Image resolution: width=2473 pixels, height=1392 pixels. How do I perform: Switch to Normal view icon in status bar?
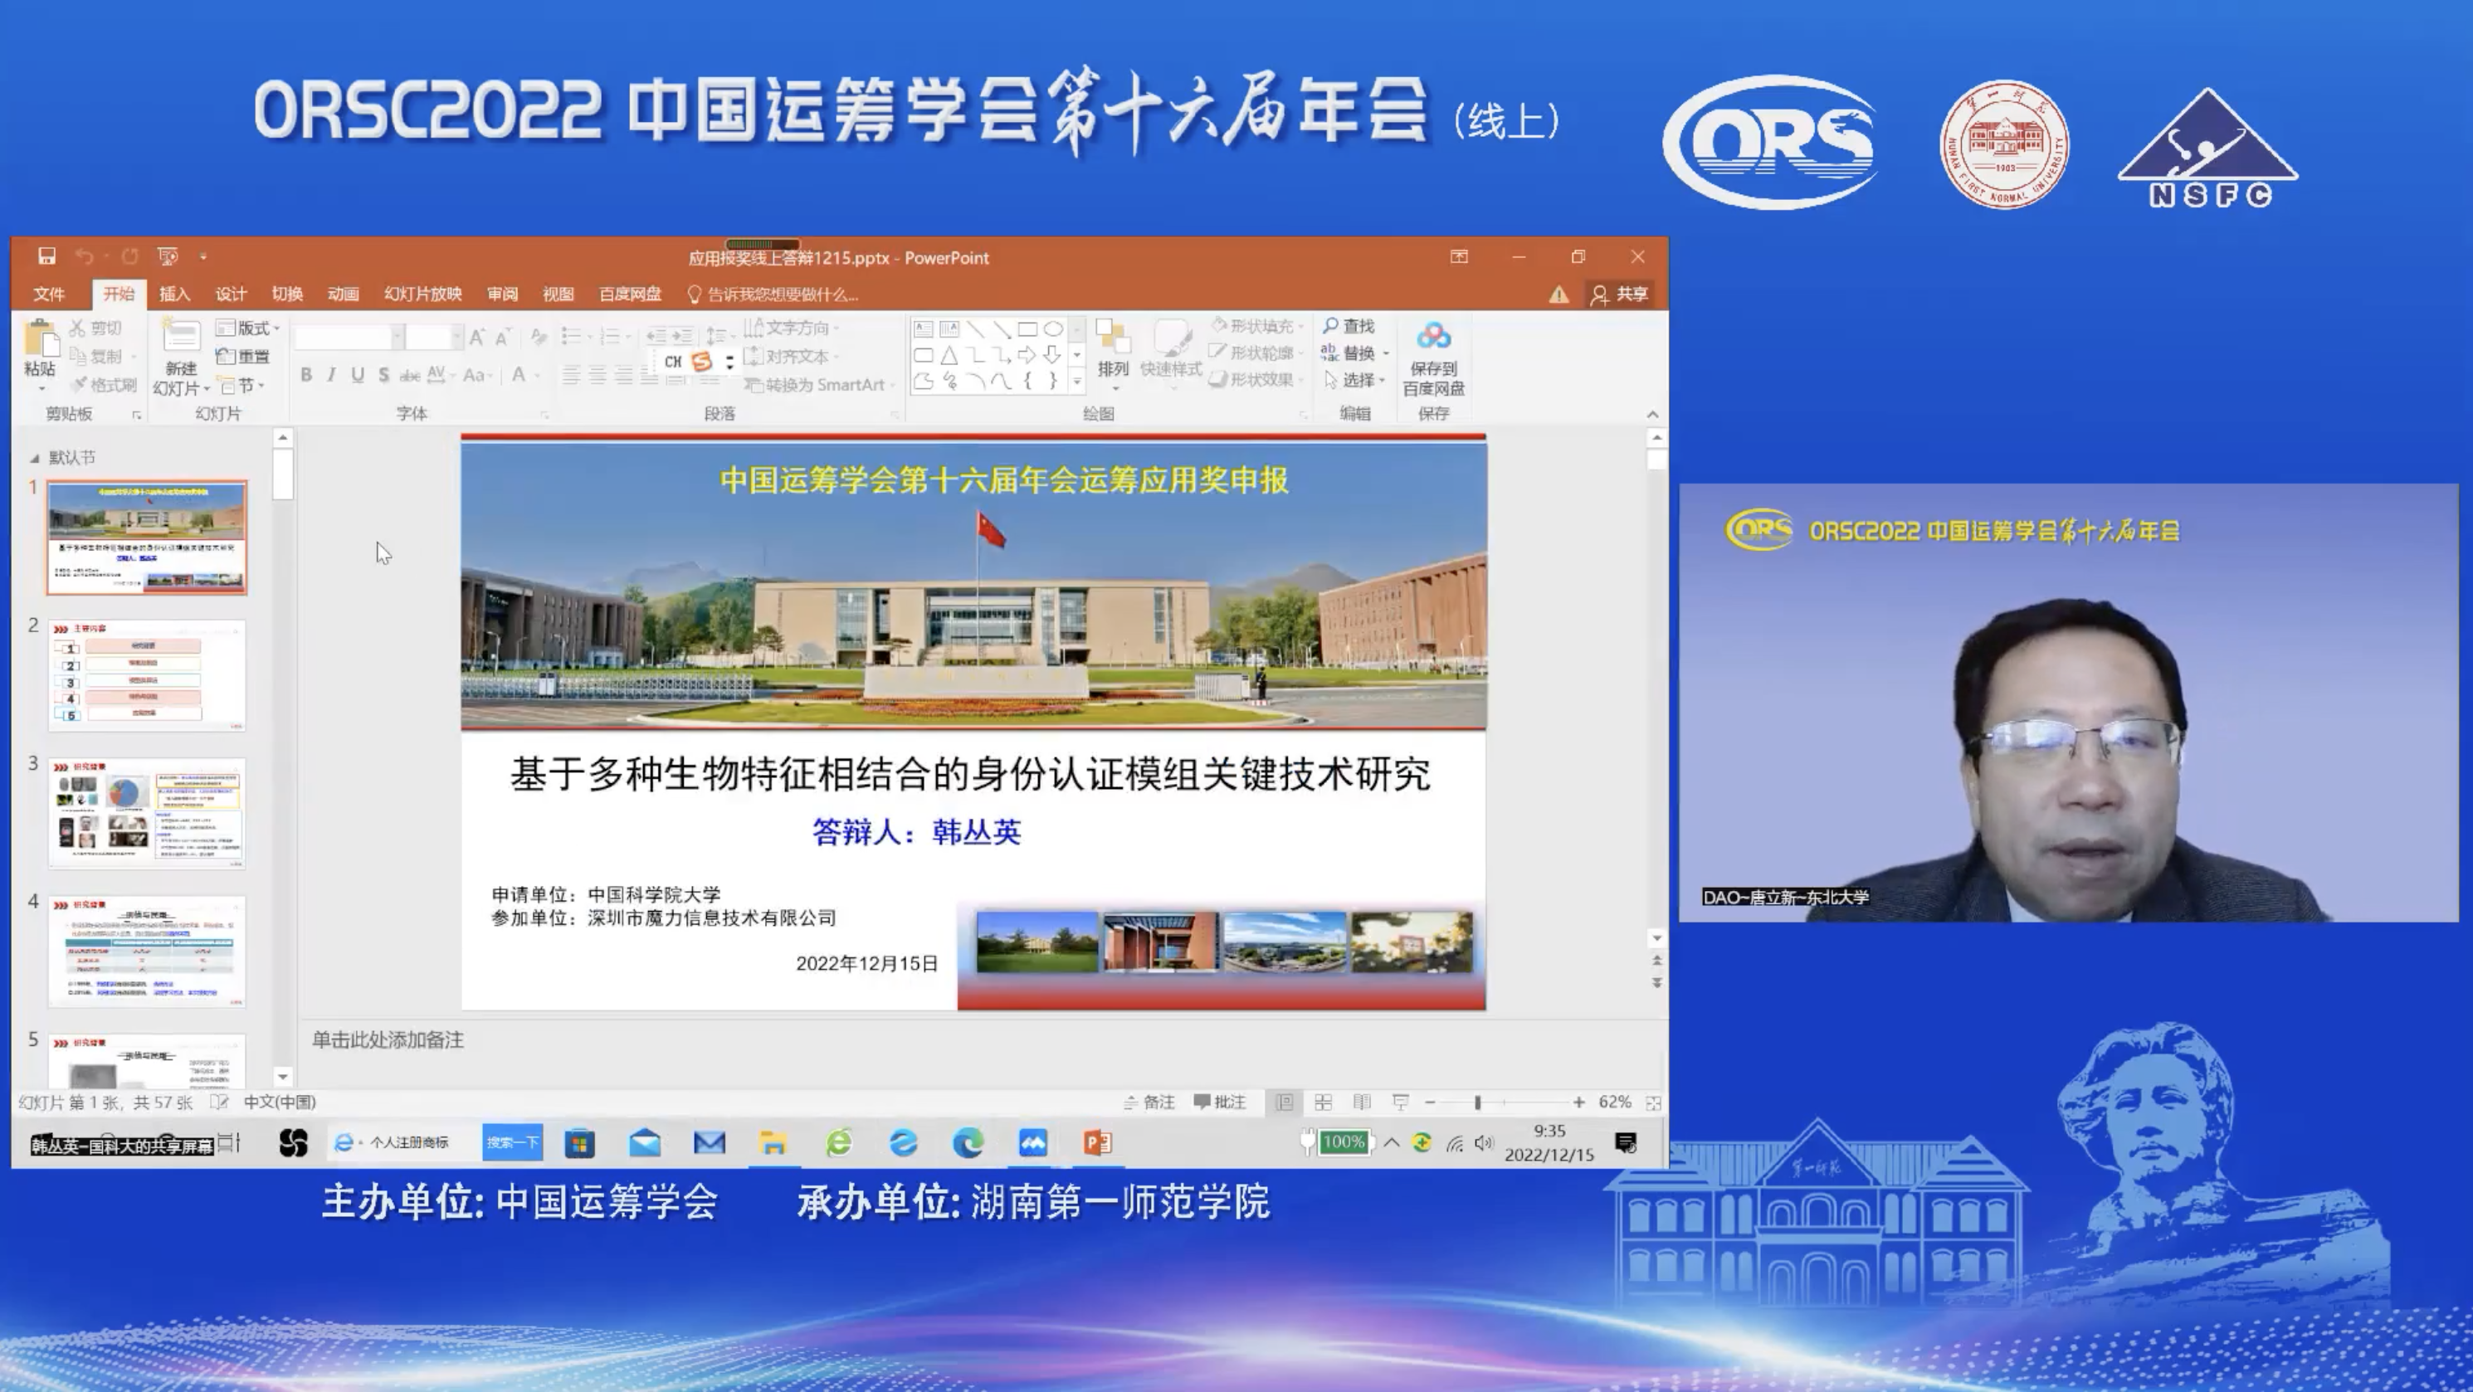[x=1284, y=1102]
